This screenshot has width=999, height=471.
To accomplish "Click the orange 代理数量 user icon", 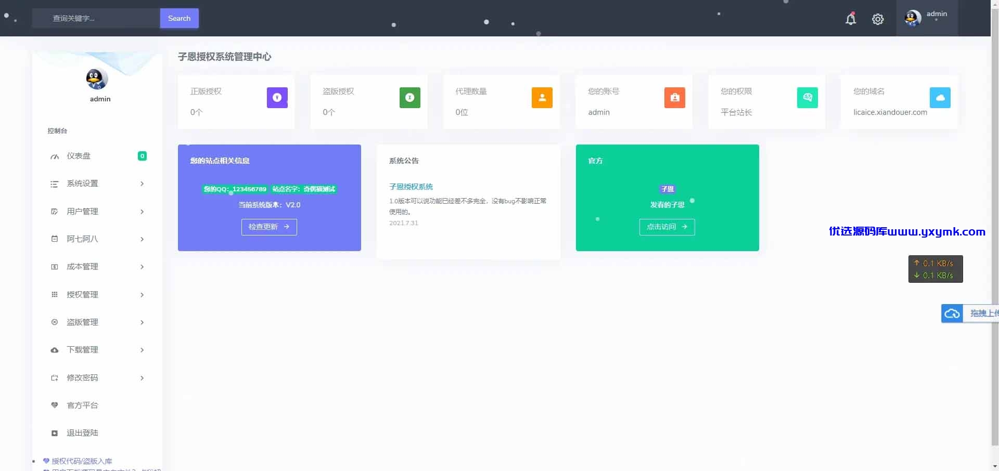I will pos(542,97).
